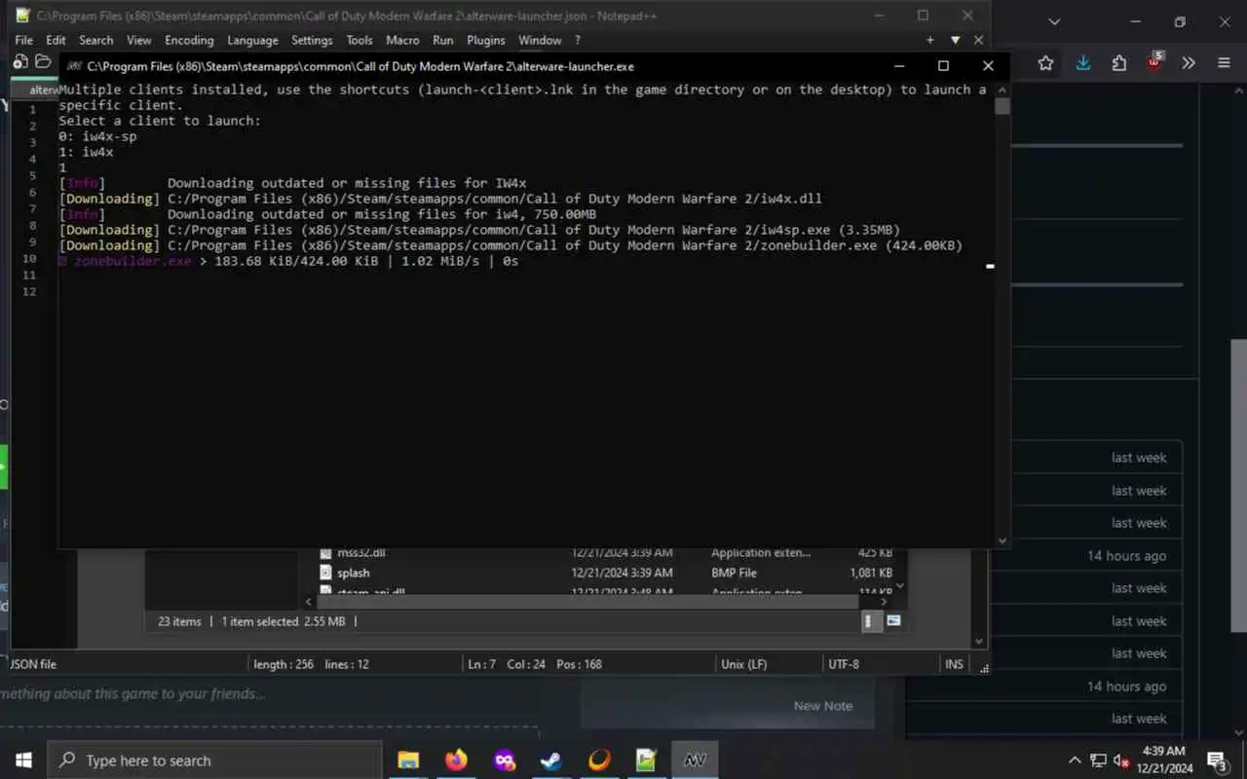Click the Notepad++ open-file folder toolbar icon
The image size is (1247, 779).
click(x=43, y=62)
